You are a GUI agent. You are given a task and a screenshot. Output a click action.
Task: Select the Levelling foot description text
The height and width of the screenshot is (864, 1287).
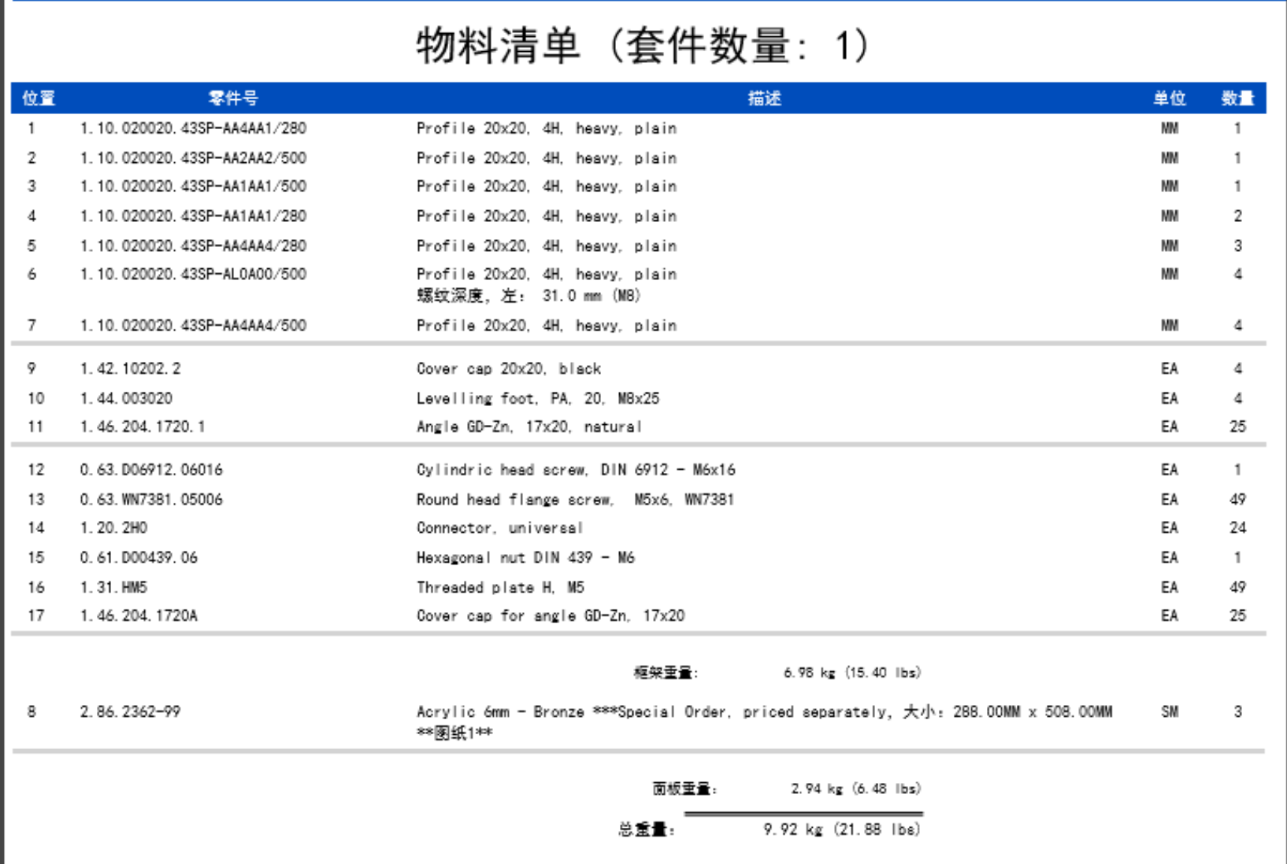[x=538, y=399]
